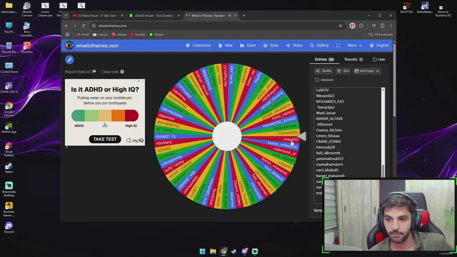Sort the entries list
The image size is (457, 257).
point(343,71)
